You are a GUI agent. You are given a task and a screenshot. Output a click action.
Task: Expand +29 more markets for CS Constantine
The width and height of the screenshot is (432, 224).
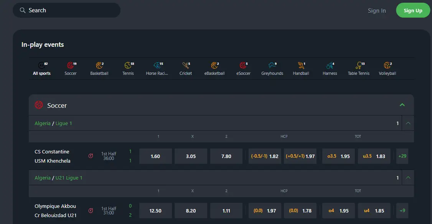pos(402,156)
